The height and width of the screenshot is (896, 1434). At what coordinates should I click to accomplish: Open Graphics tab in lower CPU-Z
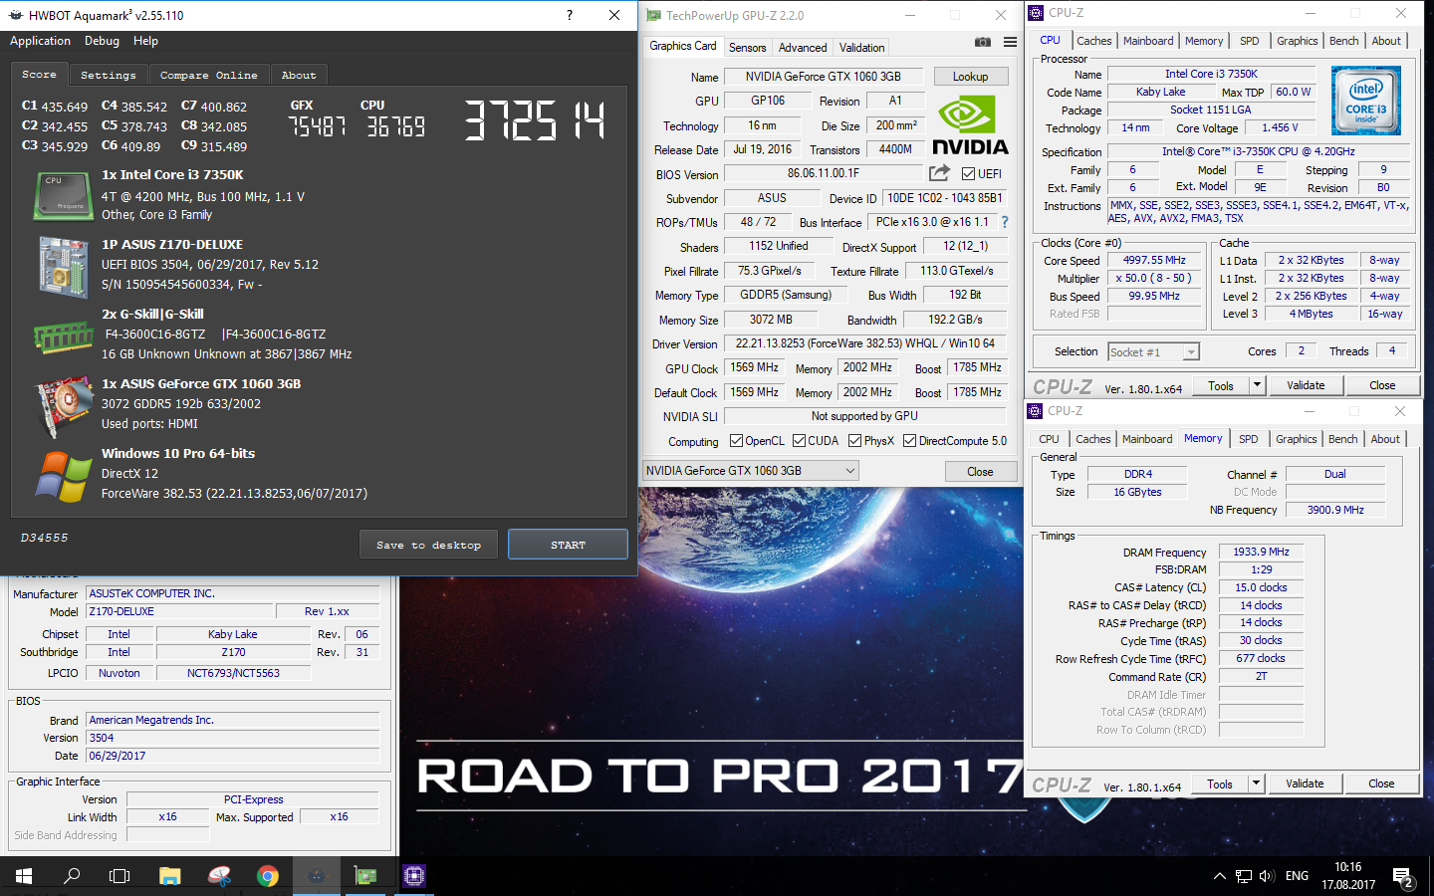1296,439
